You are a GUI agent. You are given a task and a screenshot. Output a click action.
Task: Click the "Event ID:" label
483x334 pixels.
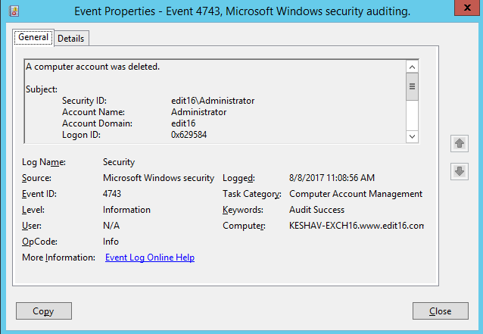point(39,194)
